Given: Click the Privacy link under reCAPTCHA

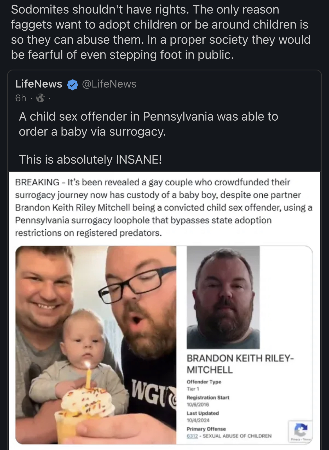Looking at the screenshot, I should tap(295, 439).
